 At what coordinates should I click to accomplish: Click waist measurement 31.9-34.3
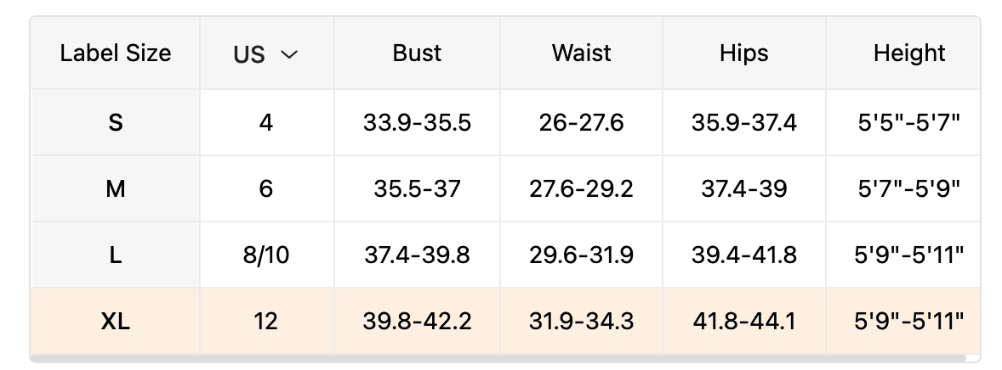point(581,321)
